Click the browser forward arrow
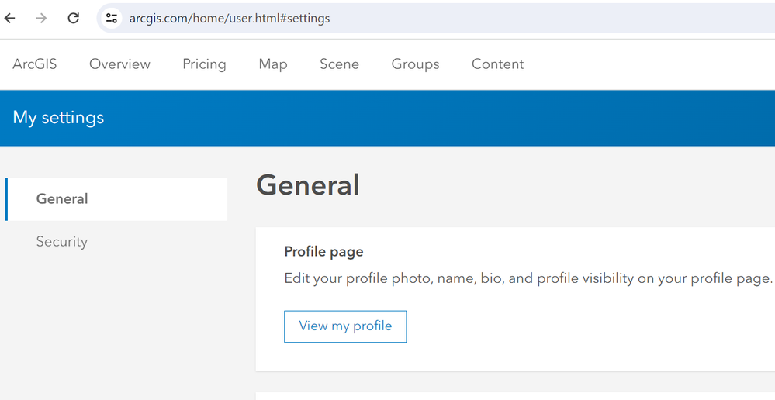775x400 pixels. point(41,18)
